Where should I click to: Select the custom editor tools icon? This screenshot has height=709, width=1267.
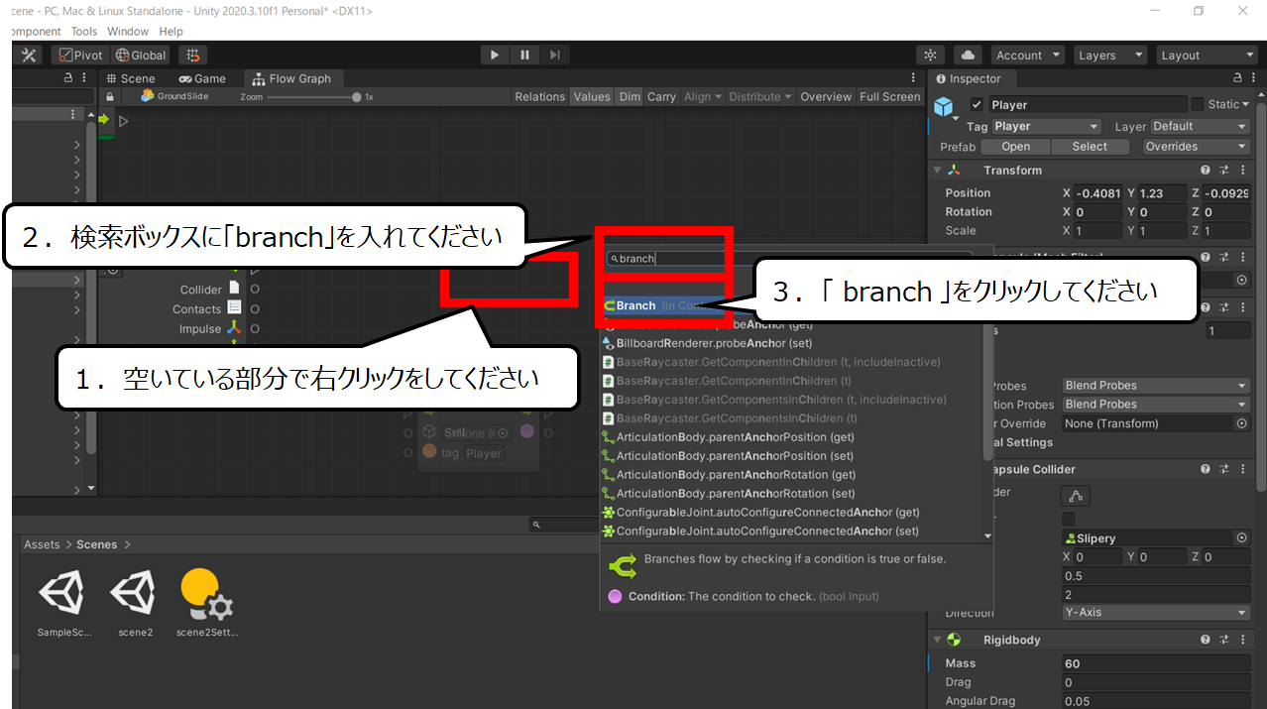point(29,56)
